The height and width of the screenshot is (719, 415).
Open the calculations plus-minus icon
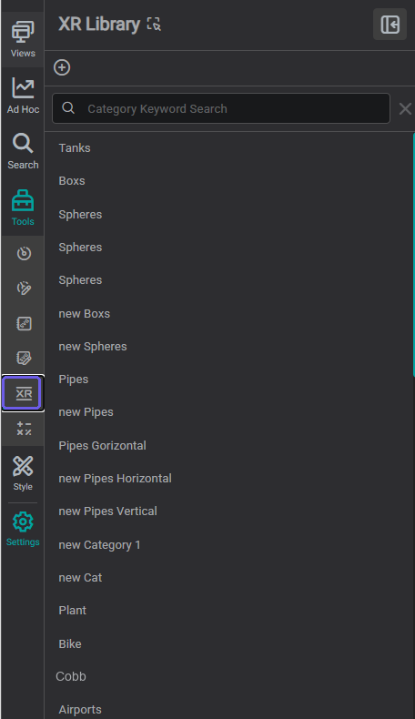coord(24,429)
